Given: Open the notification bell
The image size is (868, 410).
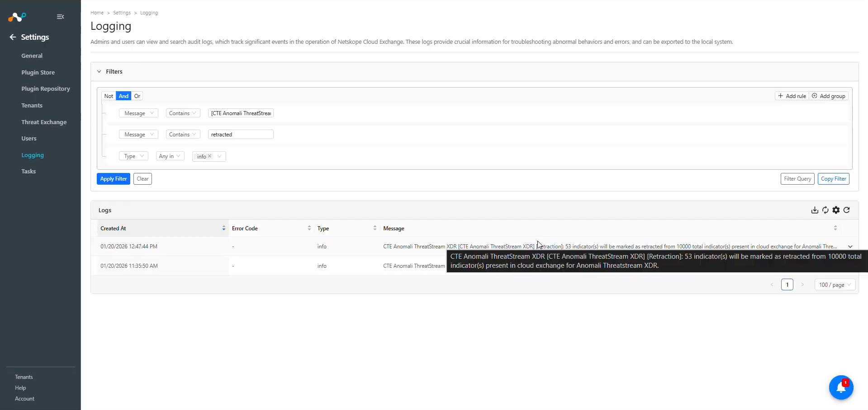Looking at the screenshot, I should click(841, 387).
